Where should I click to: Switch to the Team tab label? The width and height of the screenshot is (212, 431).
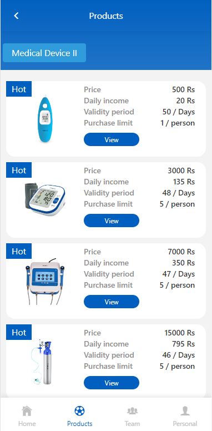tap(133, 424)
